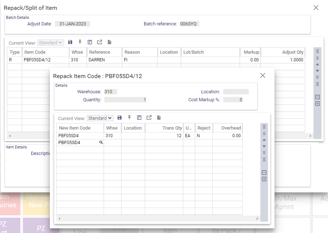Click the Lot/Batch column header
The image size is (328, 233).
coord(210,52)
